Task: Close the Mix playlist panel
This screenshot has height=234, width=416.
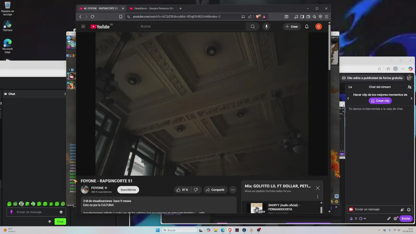Action: [318, 188]
